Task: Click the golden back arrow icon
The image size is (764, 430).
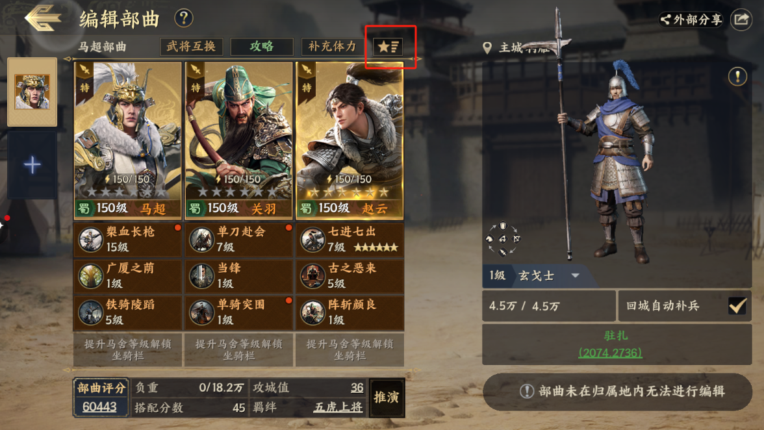Action: pos(43,18)
